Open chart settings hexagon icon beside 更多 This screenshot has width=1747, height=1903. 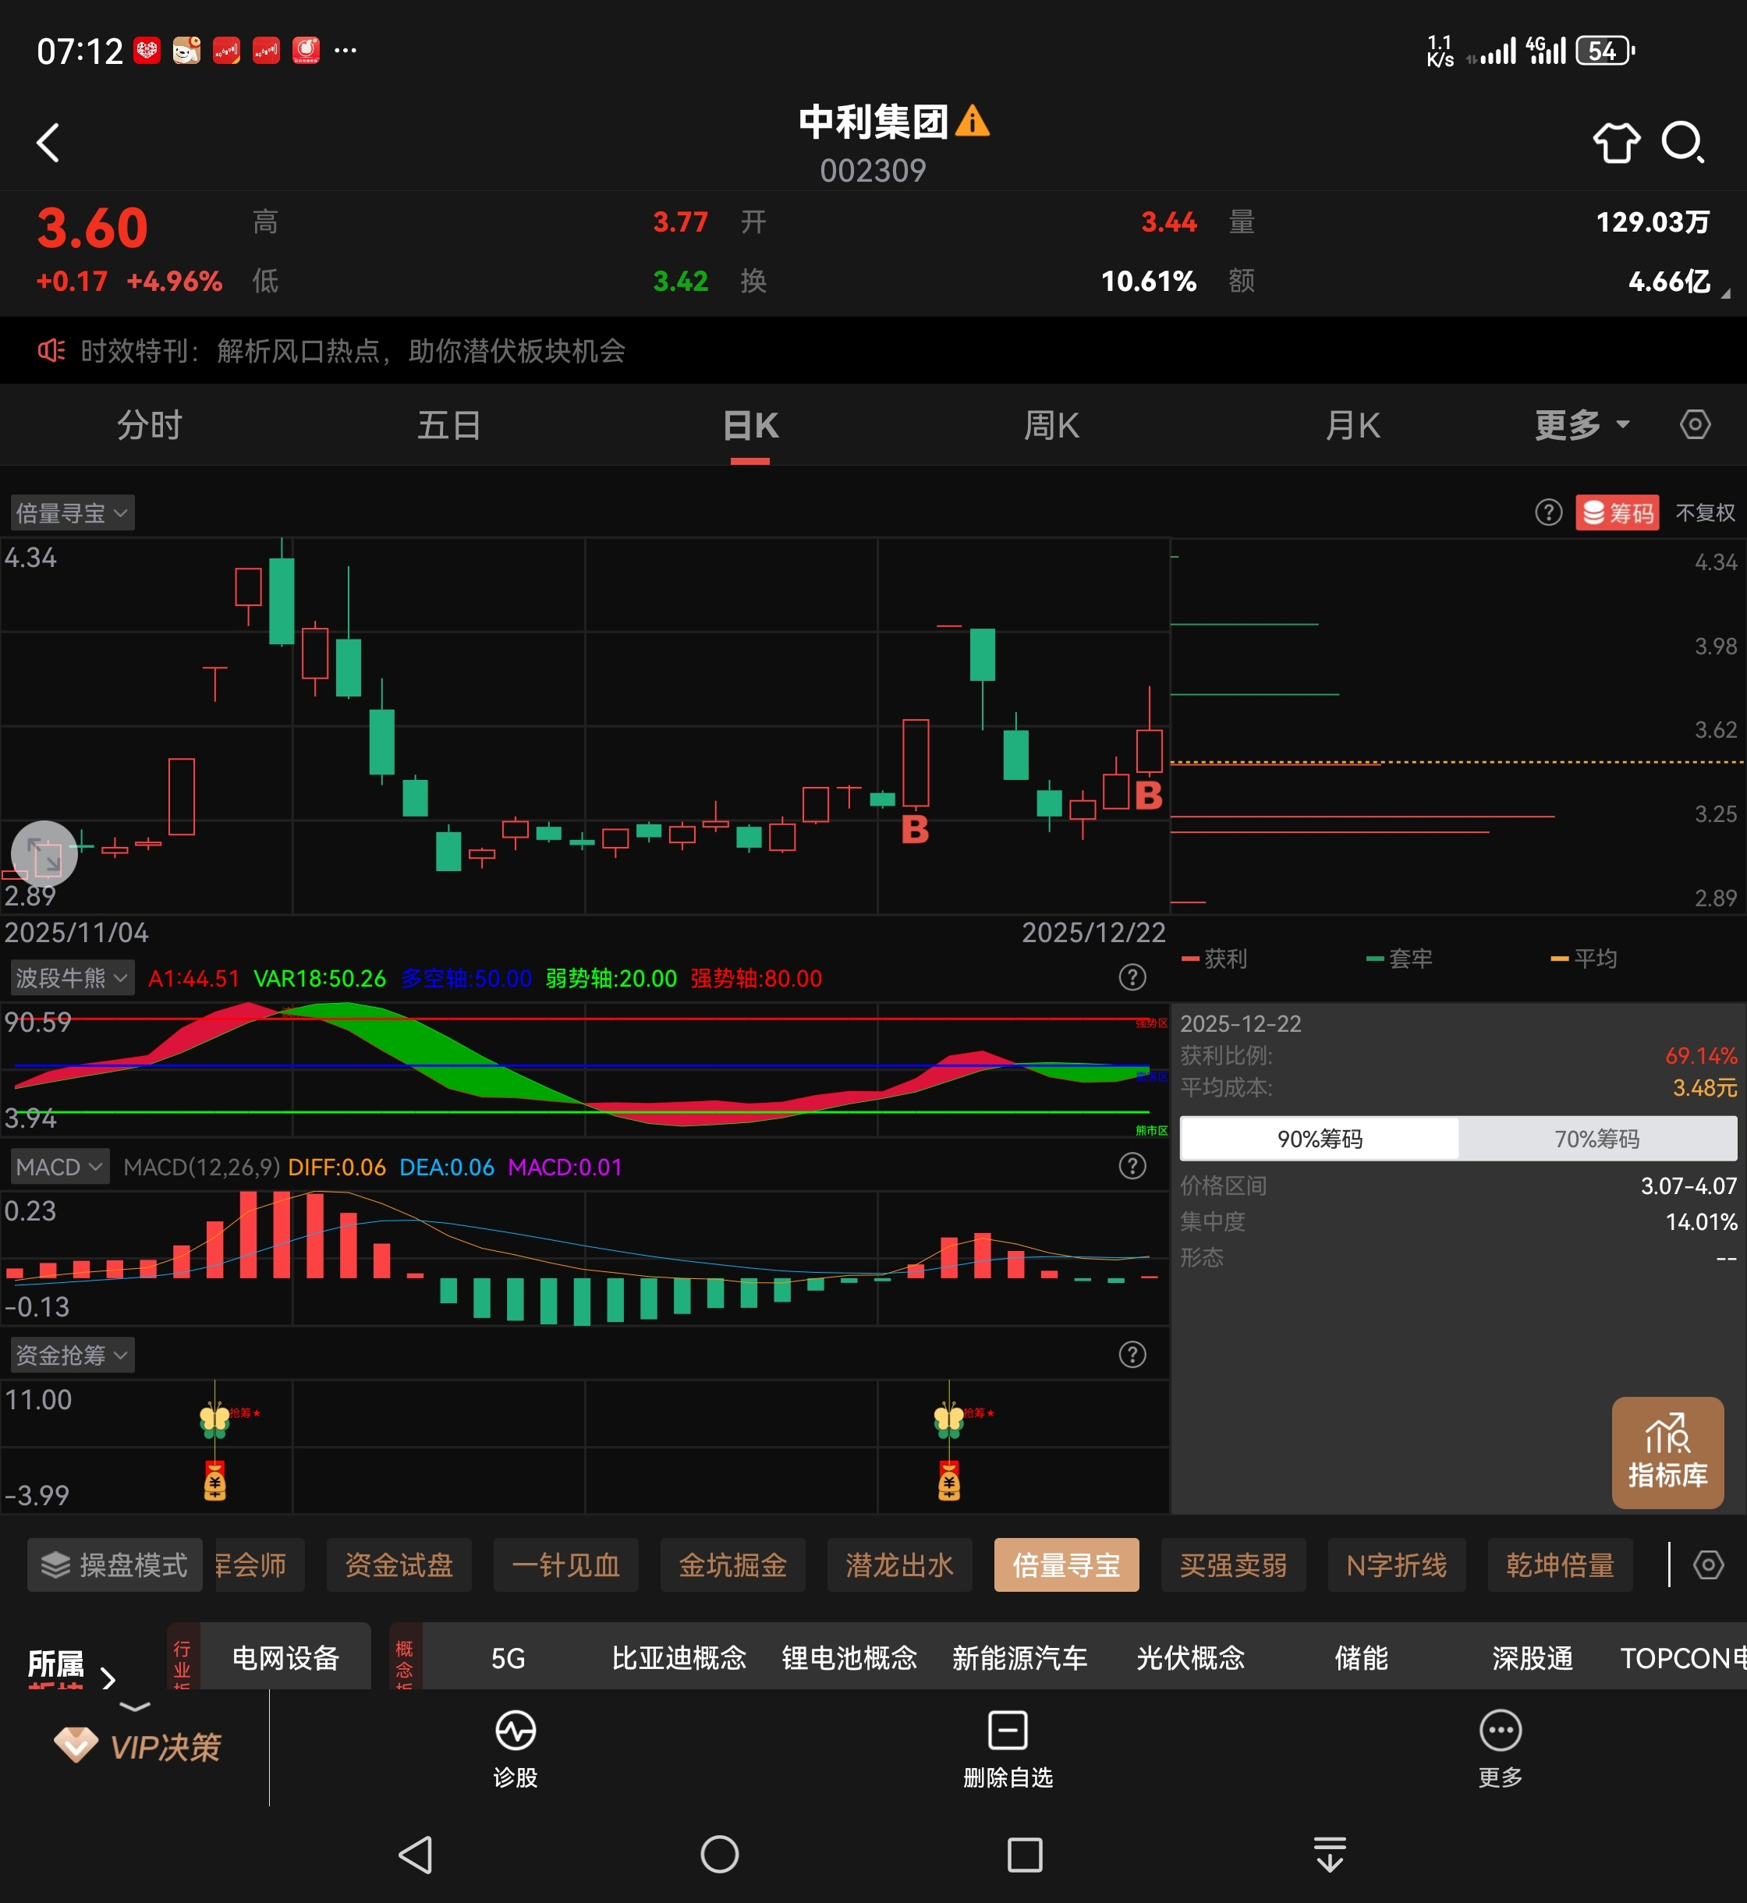pyautogui.click(x=1695, y=424)
